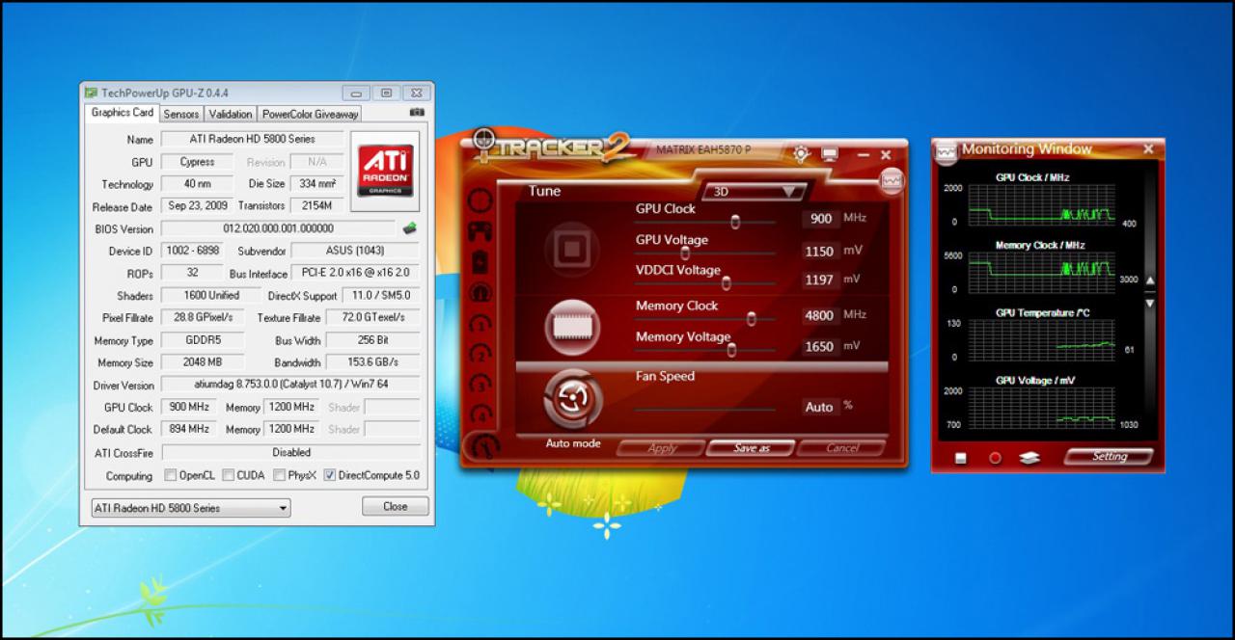
Task: Click the red record icon in Monitoring Window
Action: click(995, 458)
